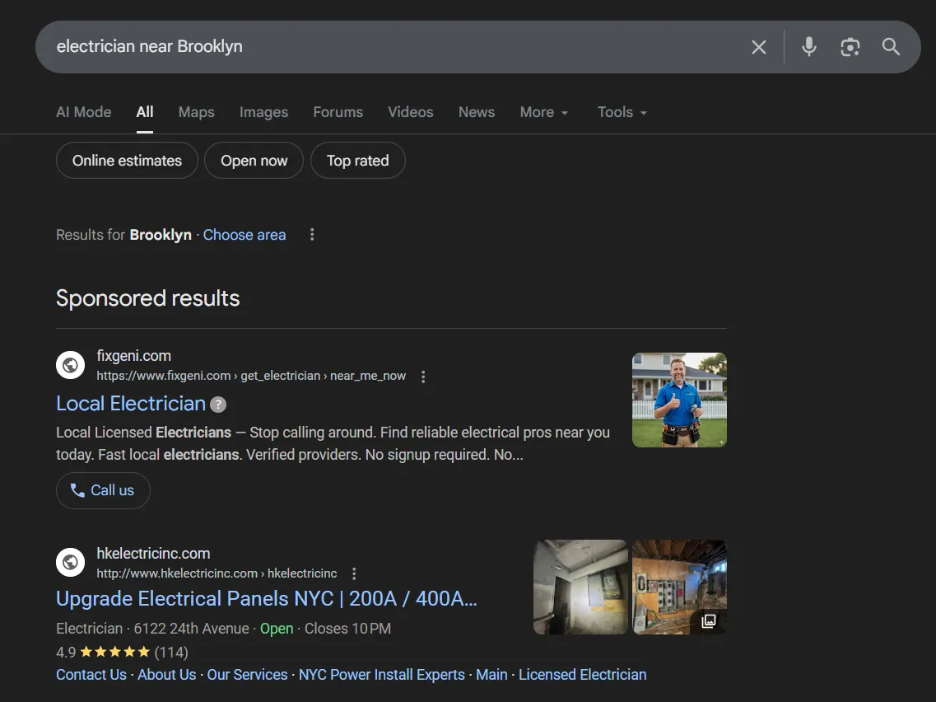
Task: Click the Contact Us sitelink
Action: coord(91,675)
